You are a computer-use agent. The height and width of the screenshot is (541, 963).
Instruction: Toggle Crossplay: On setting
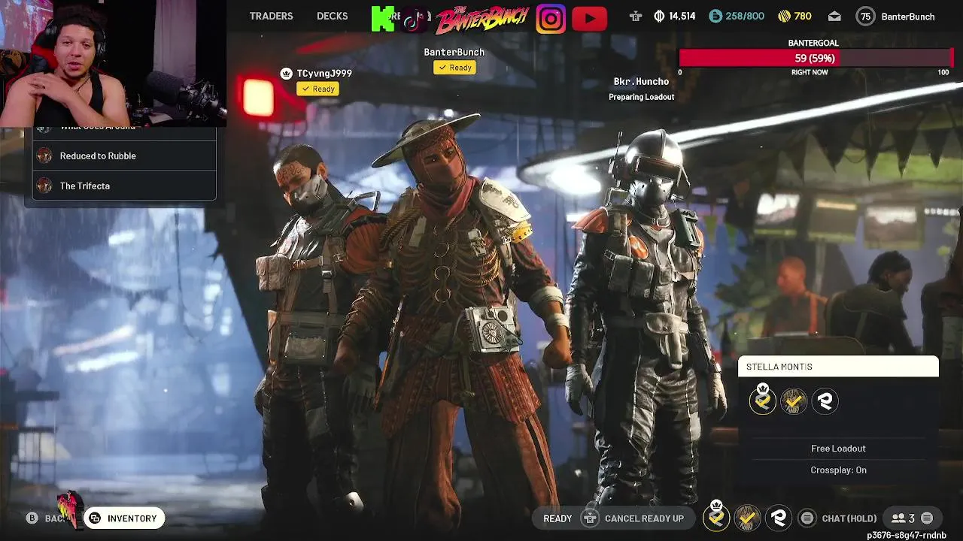click(838, 470)
